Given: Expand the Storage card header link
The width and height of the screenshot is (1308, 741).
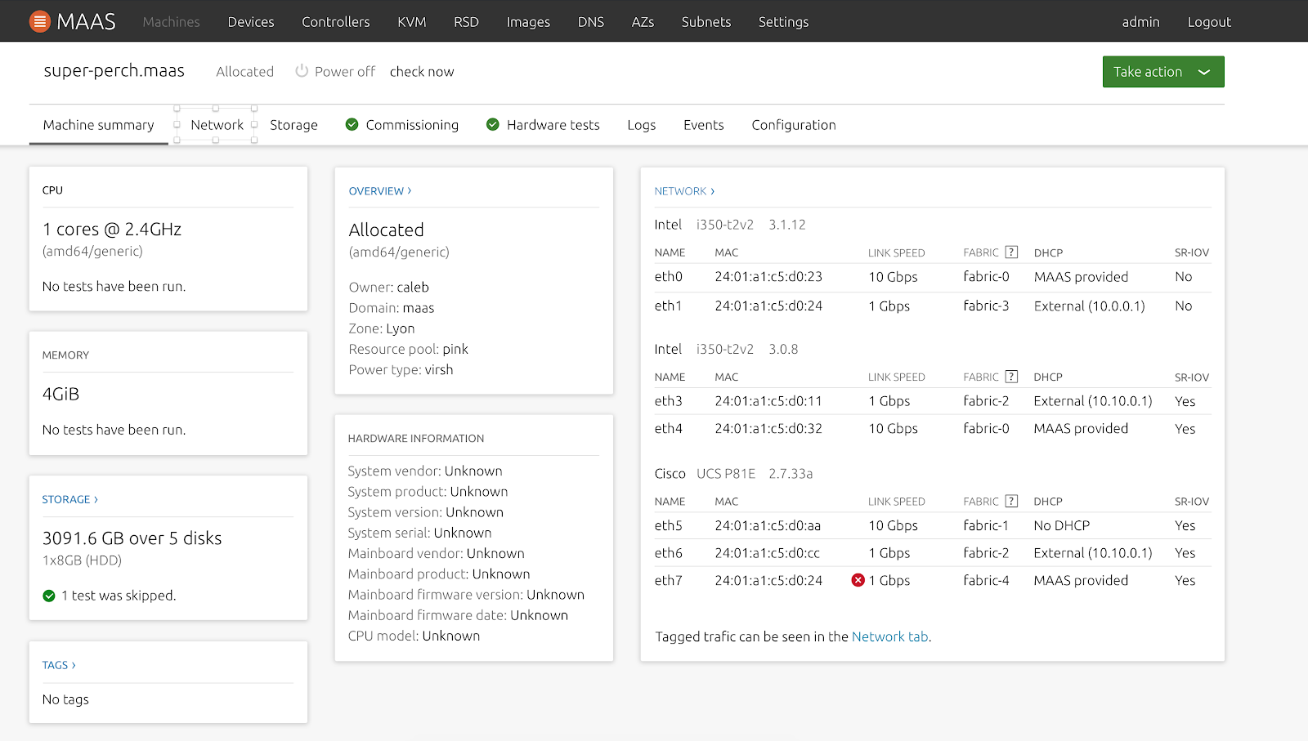Looking at the screenshot, I should click(69, 499).
